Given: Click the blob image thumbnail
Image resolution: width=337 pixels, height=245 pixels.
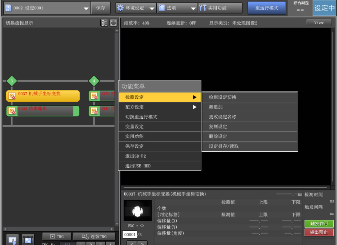Looking at the screenshot, I should 137,211.
